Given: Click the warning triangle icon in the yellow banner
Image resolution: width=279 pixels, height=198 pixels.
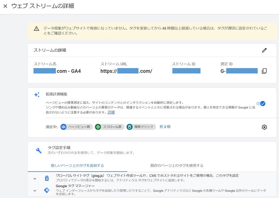Looking at the screenshot, I should tap(37, 29).
